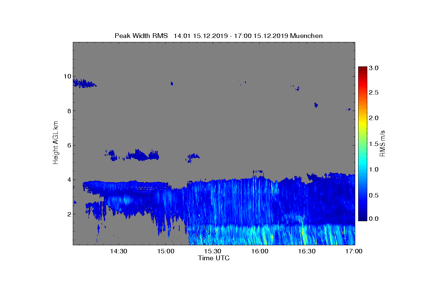Click the 'RMS m/s' colorbar label

point(383,143)
